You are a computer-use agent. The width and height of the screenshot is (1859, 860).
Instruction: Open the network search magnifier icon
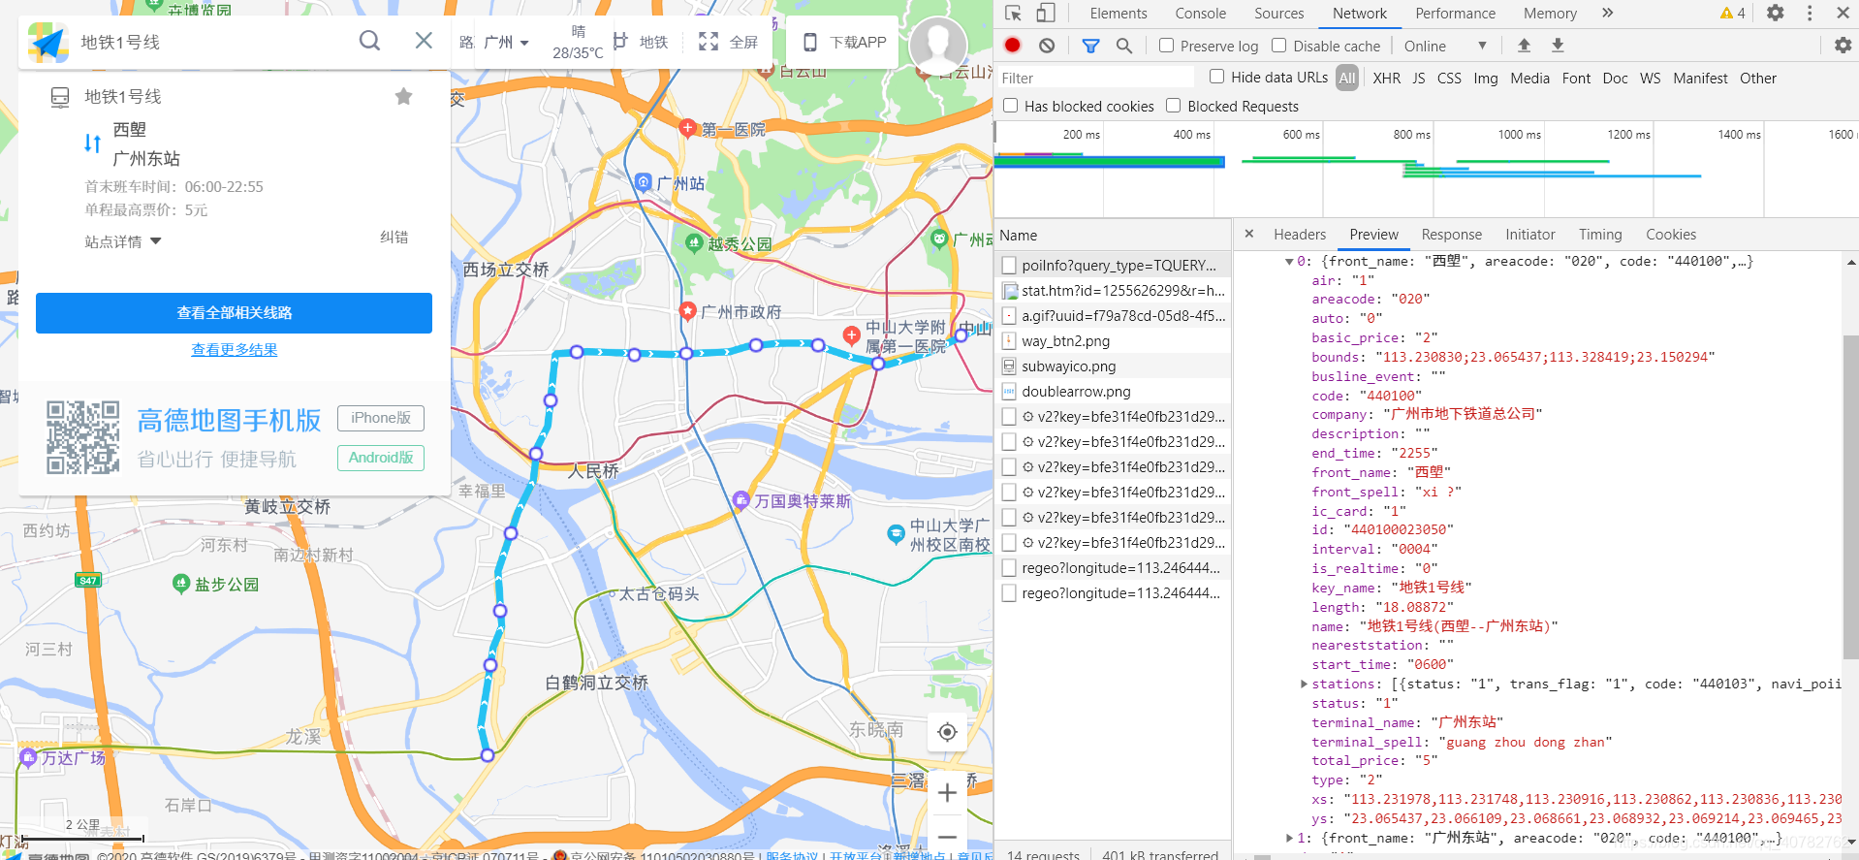[x=1123, y=46]
